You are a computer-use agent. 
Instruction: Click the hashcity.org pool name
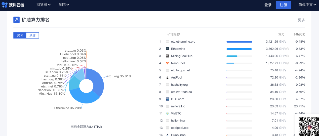click(x=179, y=85)
